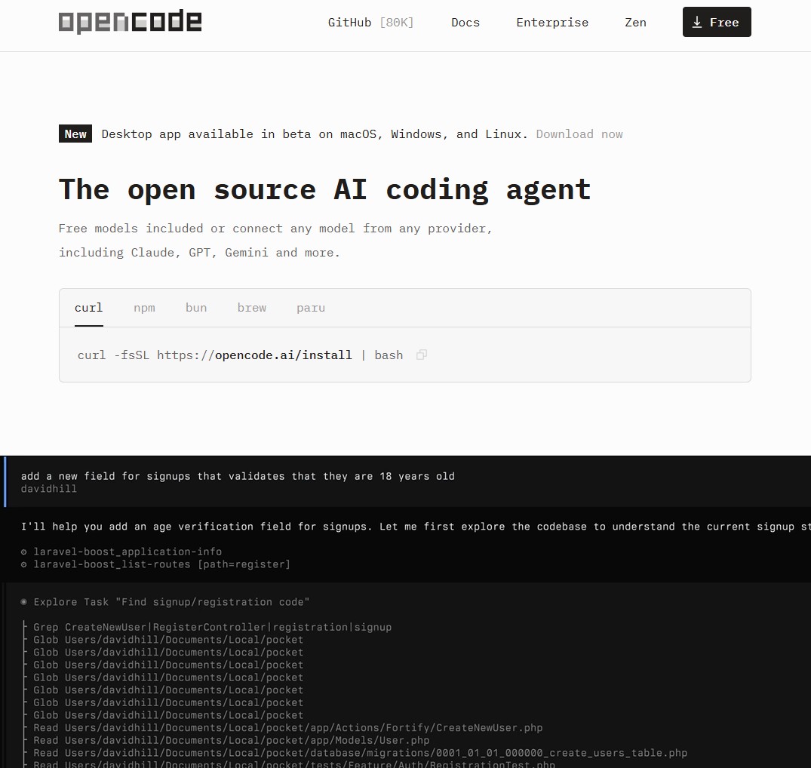Visit the GitHub 80K repository link
Viewport: 811px width, 768px height.
[370, 22]
